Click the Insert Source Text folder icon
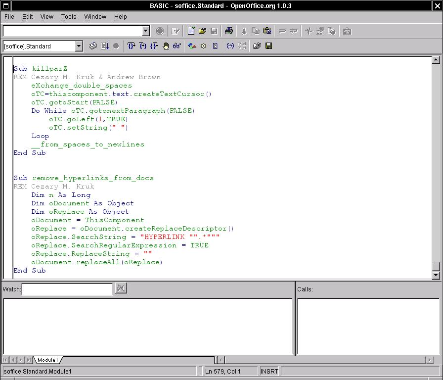 257,46
